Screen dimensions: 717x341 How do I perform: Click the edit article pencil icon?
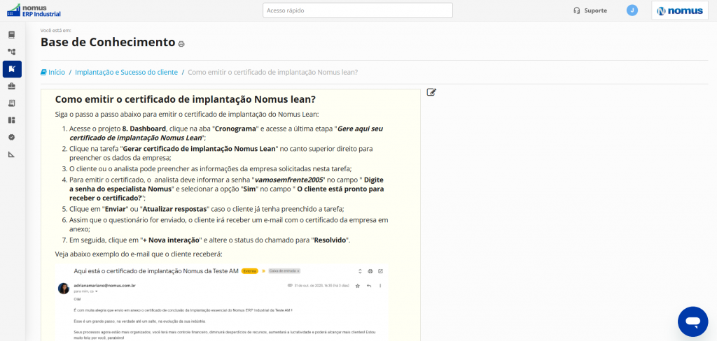click(431, 92)
